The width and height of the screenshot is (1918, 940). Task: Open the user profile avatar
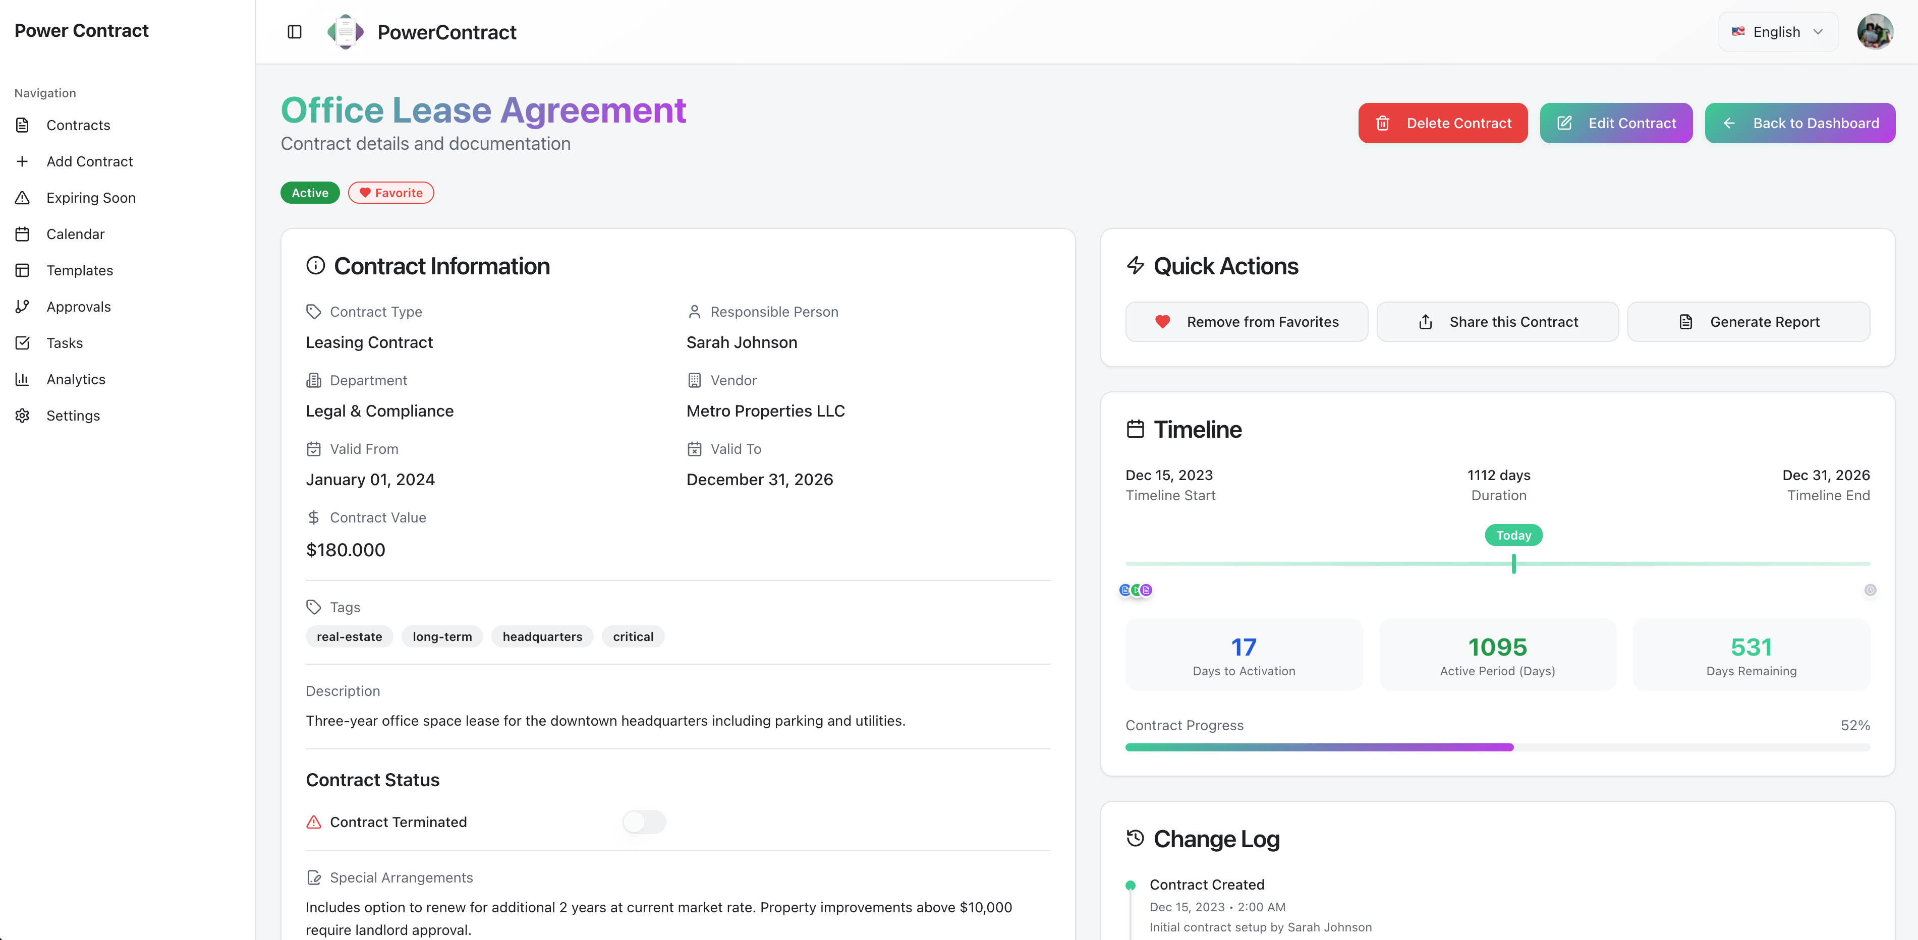point(1876,31)
